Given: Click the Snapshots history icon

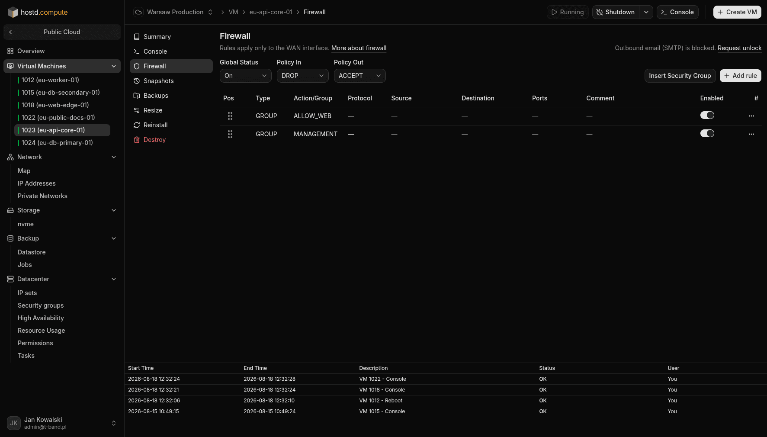Looking at the screenshot, I should 137,81.
